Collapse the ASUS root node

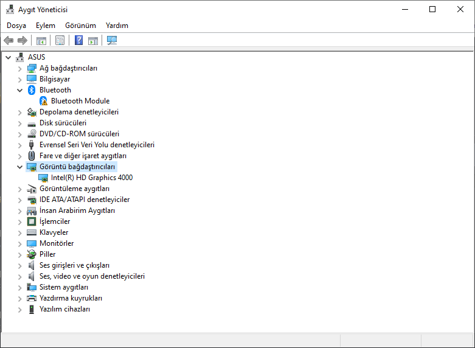(9, 57)
